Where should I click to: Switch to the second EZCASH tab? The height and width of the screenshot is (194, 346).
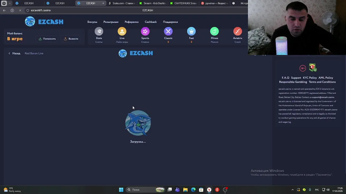[59, 3]
